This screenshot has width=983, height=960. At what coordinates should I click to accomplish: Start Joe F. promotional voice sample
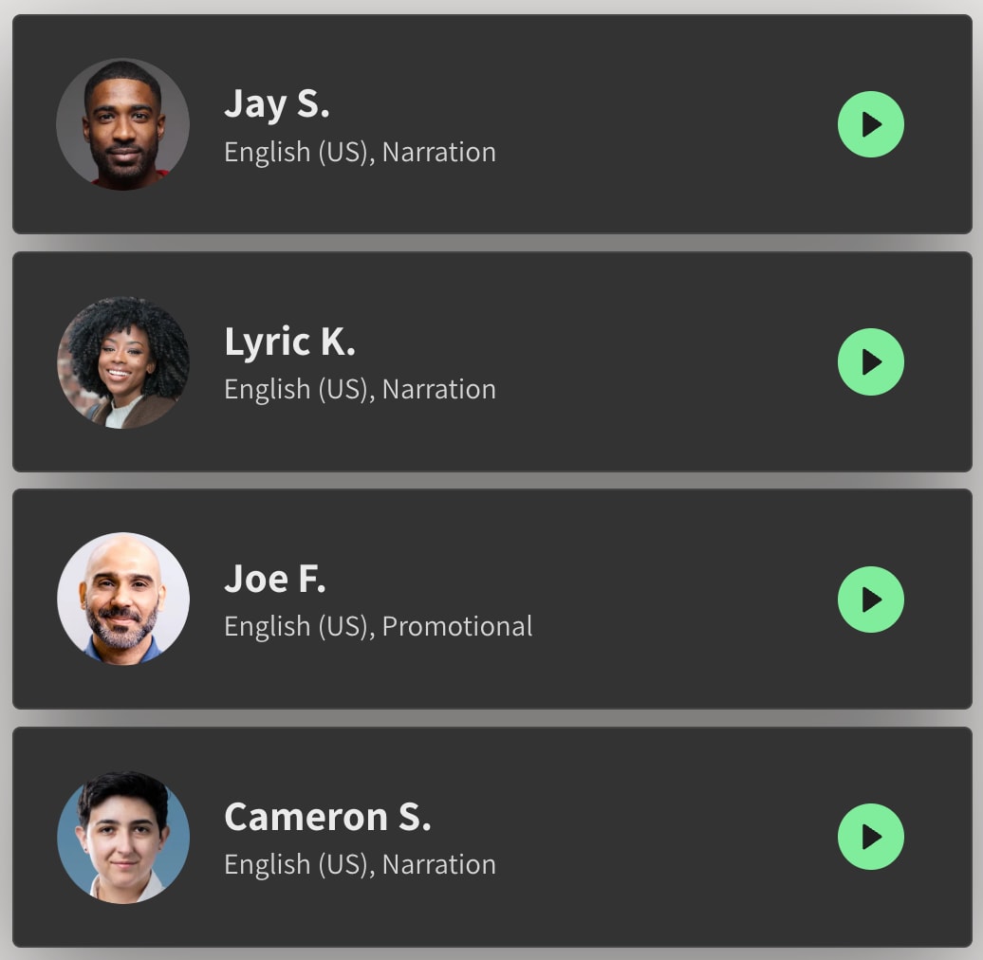pos(871,600)
